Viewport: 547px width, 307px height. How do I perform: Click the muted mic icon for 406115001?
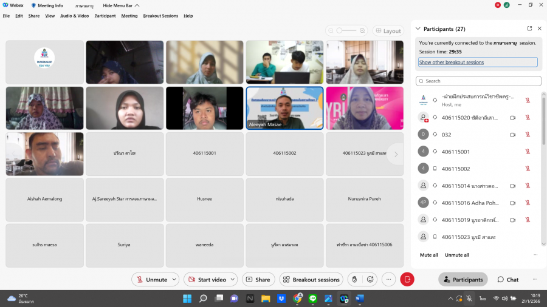(x=528, y=152)
